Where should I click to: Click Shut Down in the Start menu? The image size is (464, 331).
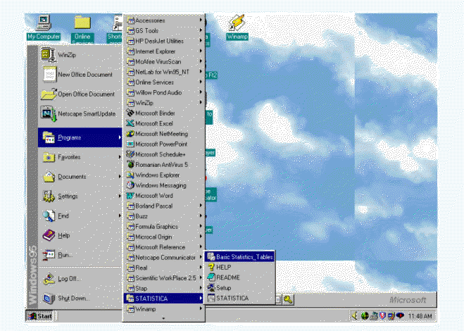click(73, 298)
